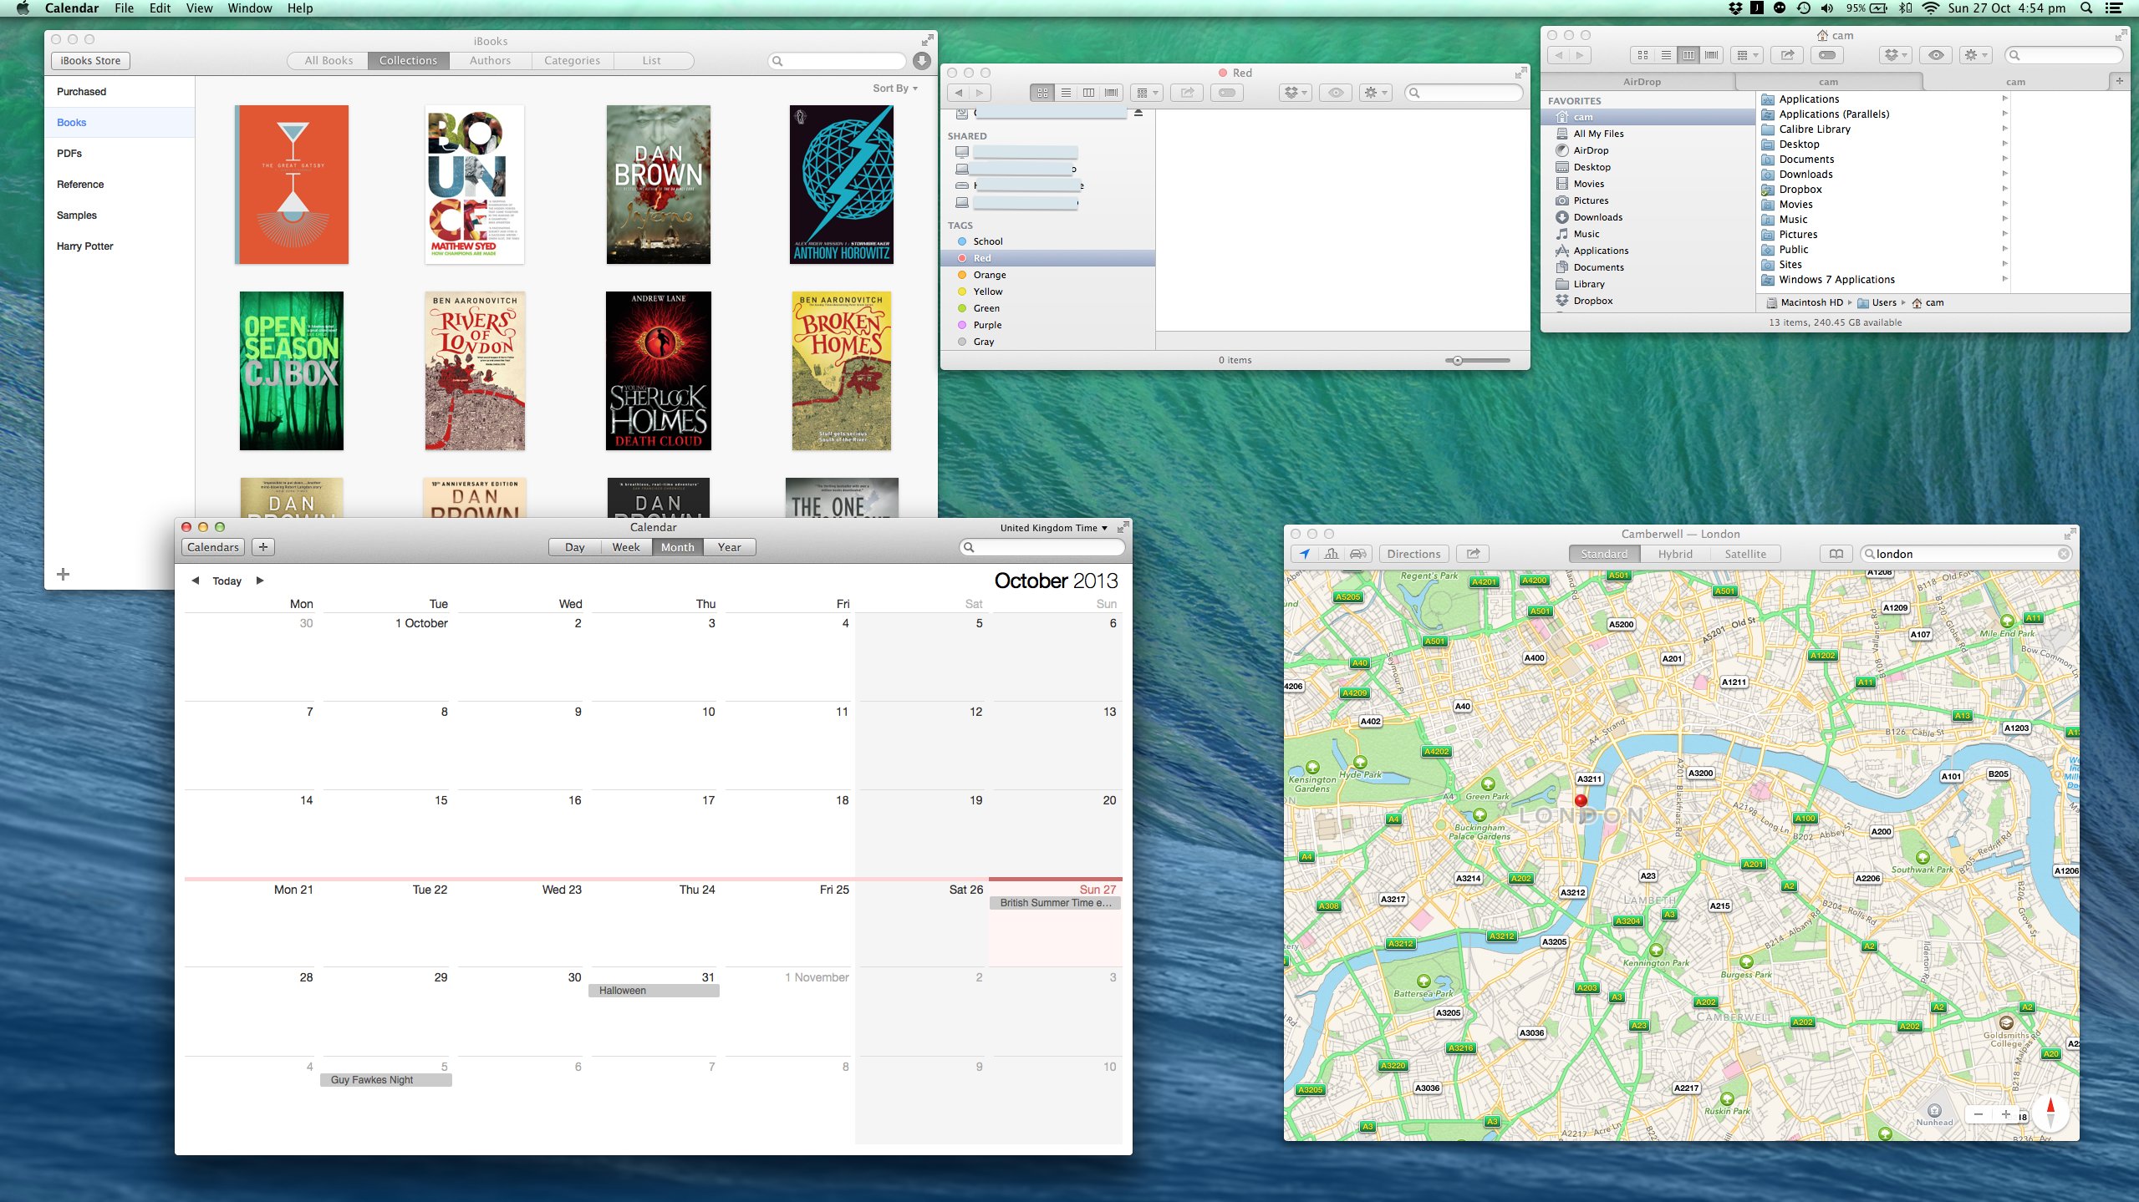Expand Applications folder arrow in cam window
Viewport: 2139px width, 1202px height.
(x=2004, y=99)
